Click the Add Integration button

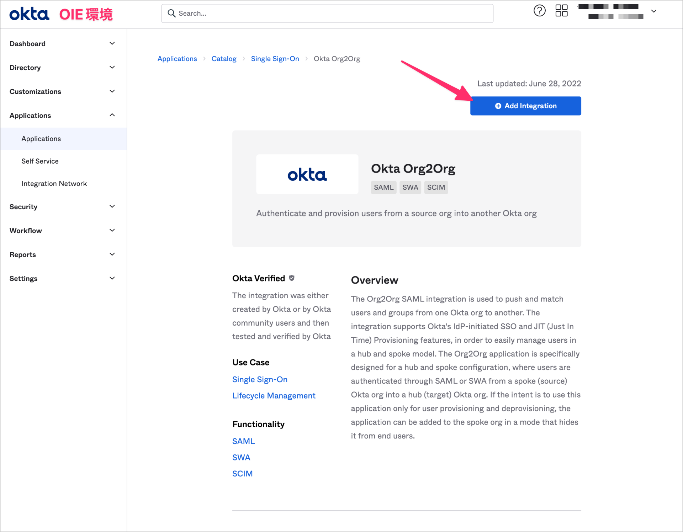525,106
